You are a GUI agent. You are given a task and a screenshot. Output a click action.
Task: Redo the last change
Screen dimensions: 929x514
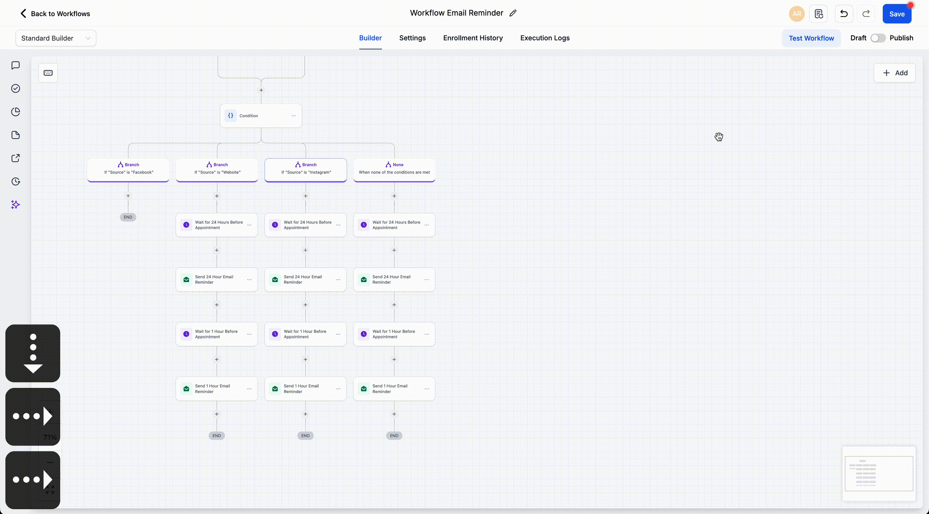(x=867, y=14)
